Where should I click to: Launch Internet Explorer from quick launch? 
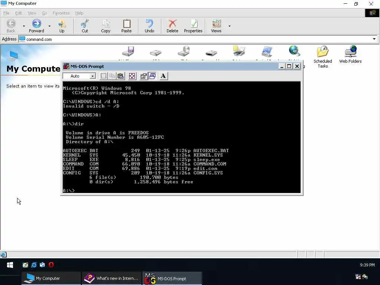click(x=34, y=265)
